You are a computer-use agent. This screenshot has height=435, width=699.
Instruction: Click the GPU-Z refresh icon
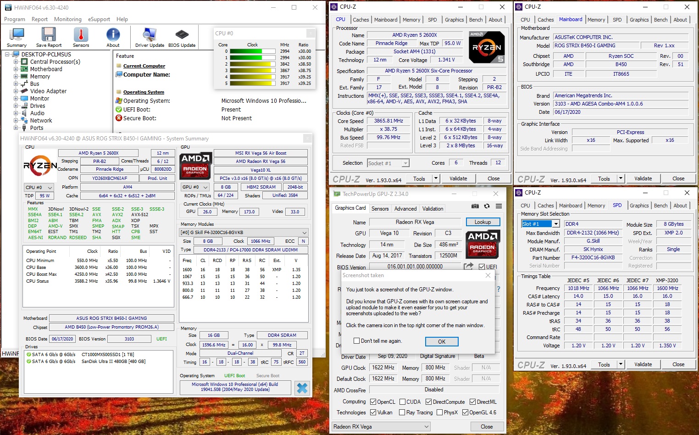coord(487,206)
